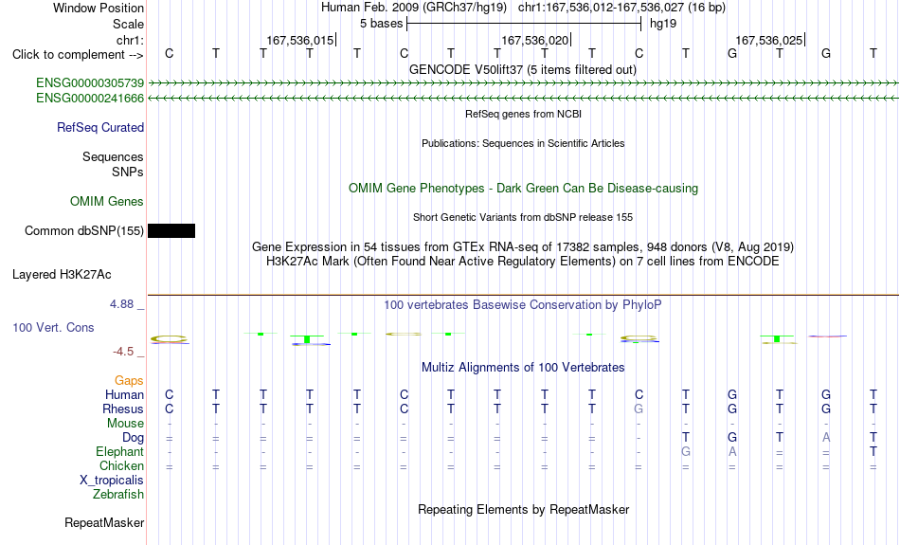Open OMIM Genes track label
Screen dimensions: 900x545
pyautogui.click(x=106, y=202)
